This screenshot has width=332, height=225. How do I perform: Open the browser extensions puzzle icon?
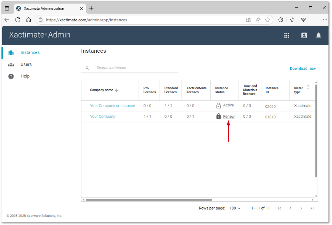(x=281, y=20)
